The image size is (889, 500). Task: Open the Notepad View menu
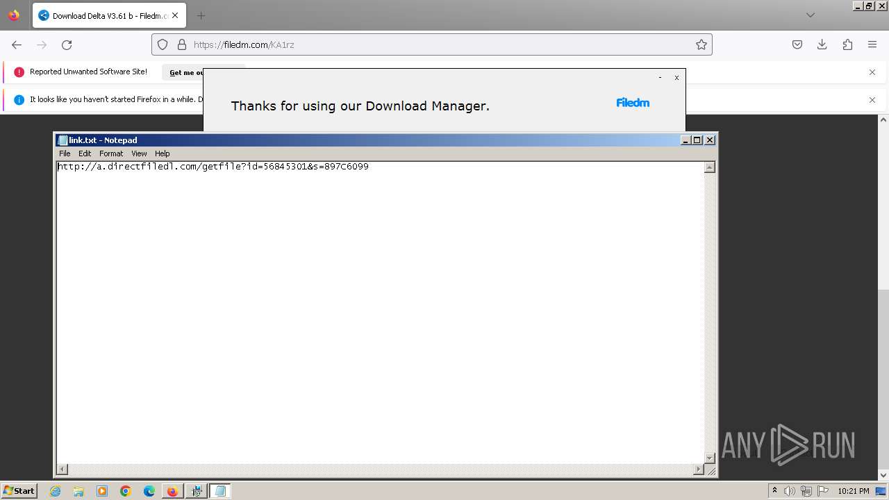(139, 153)
